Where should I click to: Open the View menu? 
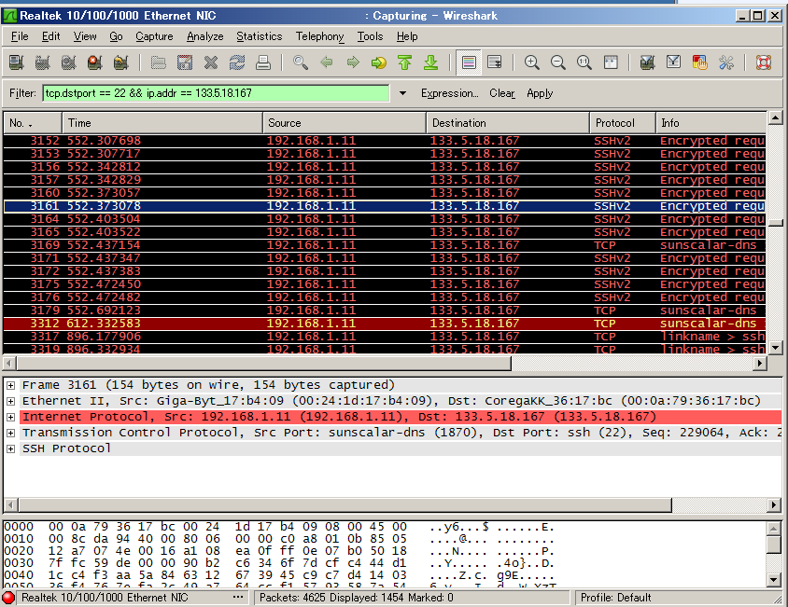click(85, 36)
